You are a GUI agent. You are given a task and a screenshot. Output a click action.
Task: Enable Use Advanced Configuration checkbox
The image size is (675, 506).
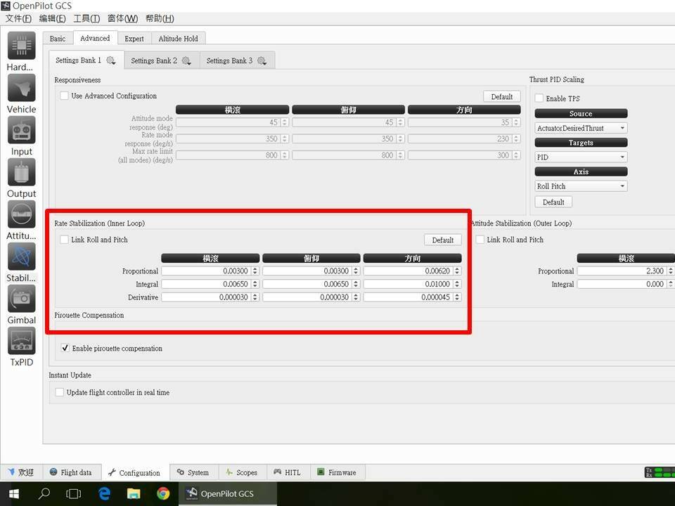point(65,96)
